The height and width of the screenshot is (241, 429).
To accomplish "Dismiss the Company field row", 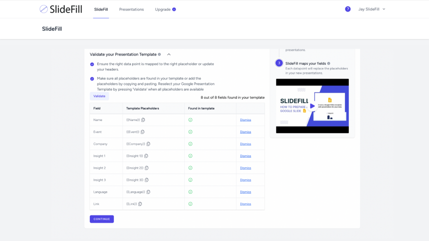I will [246, 144].
